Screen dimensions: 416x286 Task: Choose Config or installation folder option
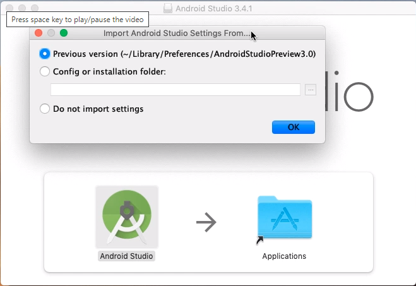[45, 71]
